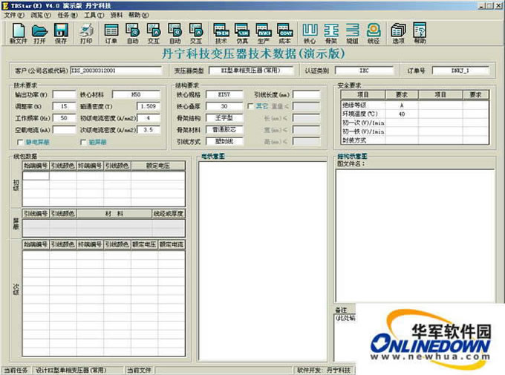Click the 输出功率 (W) input field
505x375 pixels.
64,95
